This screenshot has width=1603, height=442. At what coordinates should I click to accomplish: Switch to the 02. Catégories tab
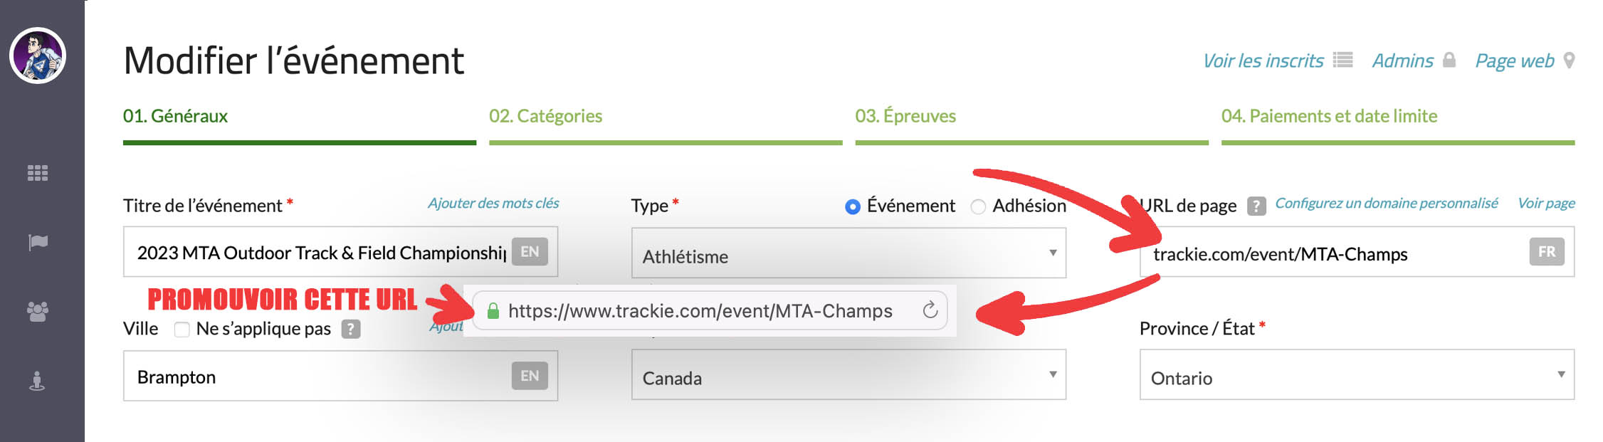[x=545, y=116]
